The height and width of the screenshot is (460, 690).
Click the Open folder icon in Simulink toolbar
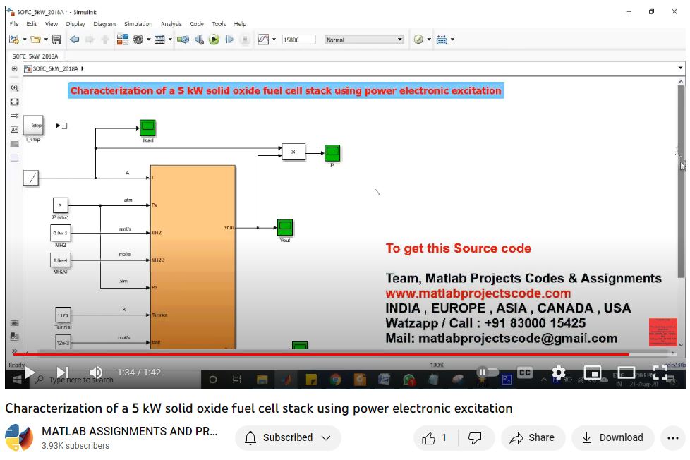(35, 40)
